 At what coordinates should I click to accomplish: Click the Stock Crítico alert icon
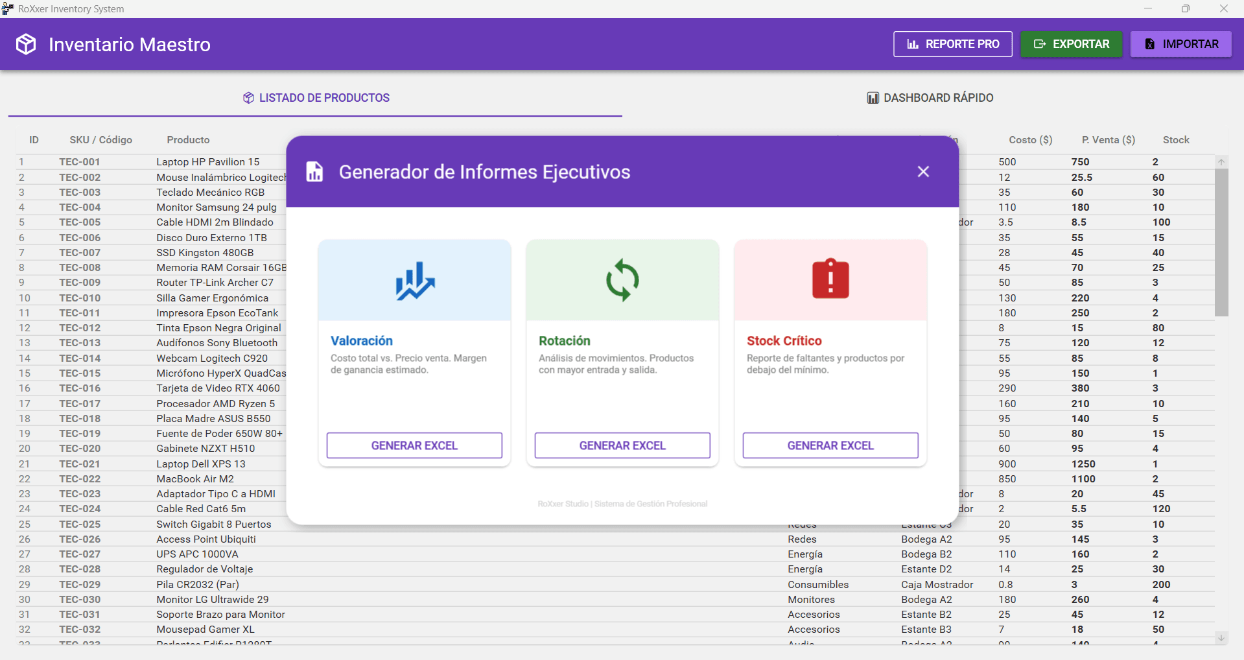(x=830, y=279)
